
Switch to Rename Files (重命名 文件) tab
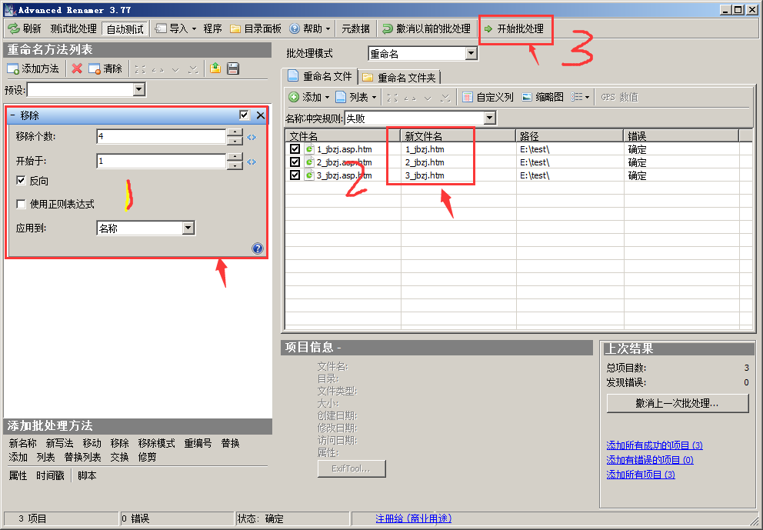click(320, 76)
